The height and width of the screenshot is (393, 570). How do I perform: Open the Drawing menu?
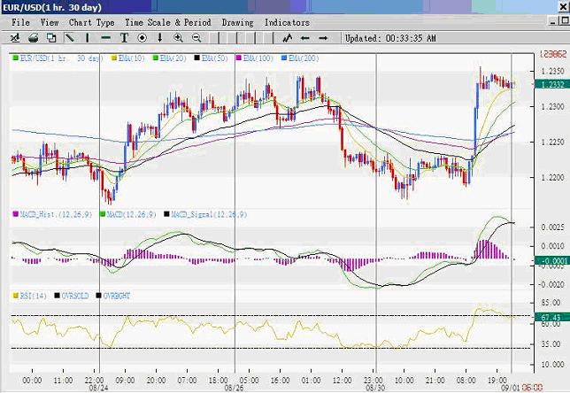point(238,22)
